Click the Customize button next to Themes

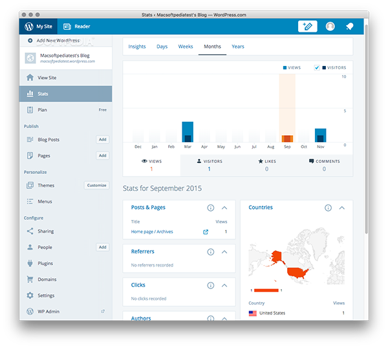click(x=96, y=185)
